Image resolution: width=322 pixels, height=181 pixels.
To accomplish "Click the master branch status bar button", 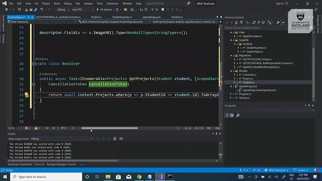I will (x=301, y=170).
